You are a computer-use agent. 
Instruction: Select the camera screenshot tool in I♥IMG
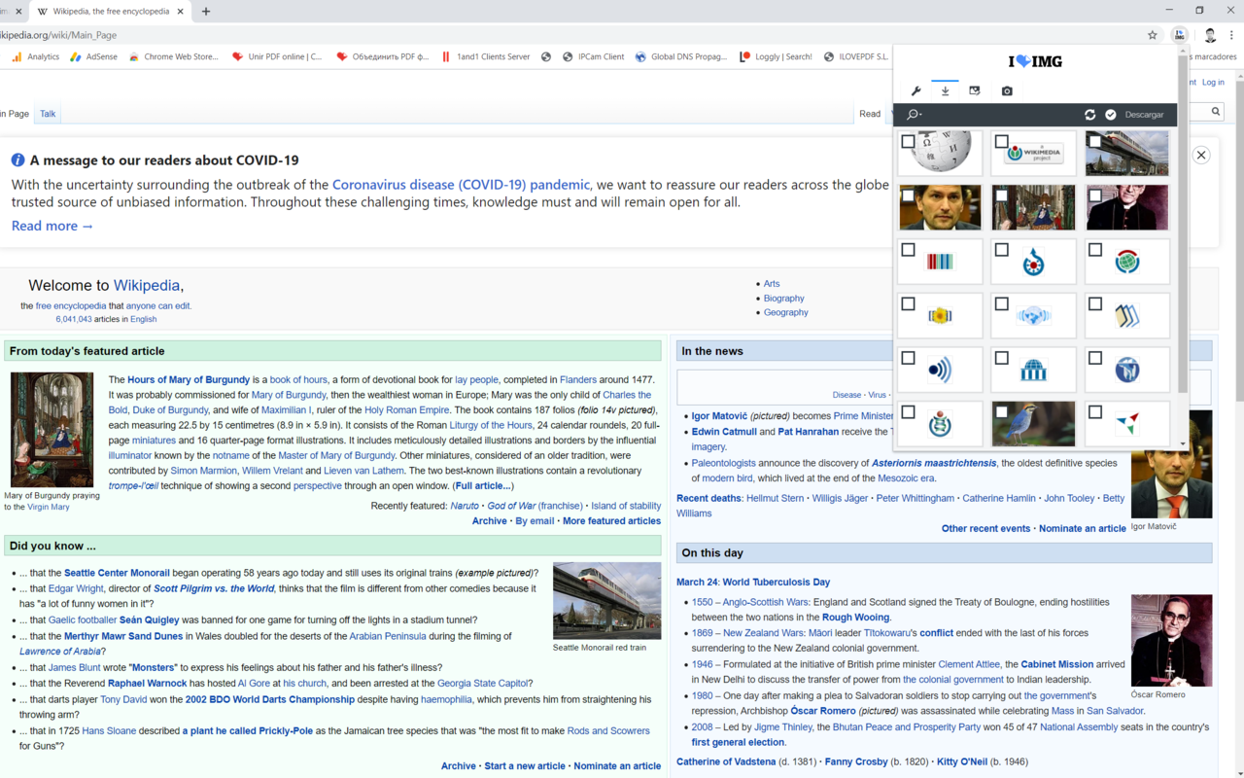click(1006, 90)
